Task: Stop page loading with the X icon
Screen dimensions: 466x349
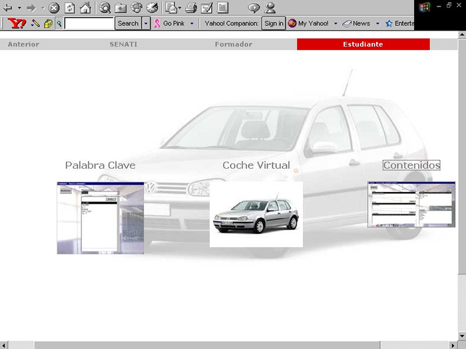Action: [54, 8]
